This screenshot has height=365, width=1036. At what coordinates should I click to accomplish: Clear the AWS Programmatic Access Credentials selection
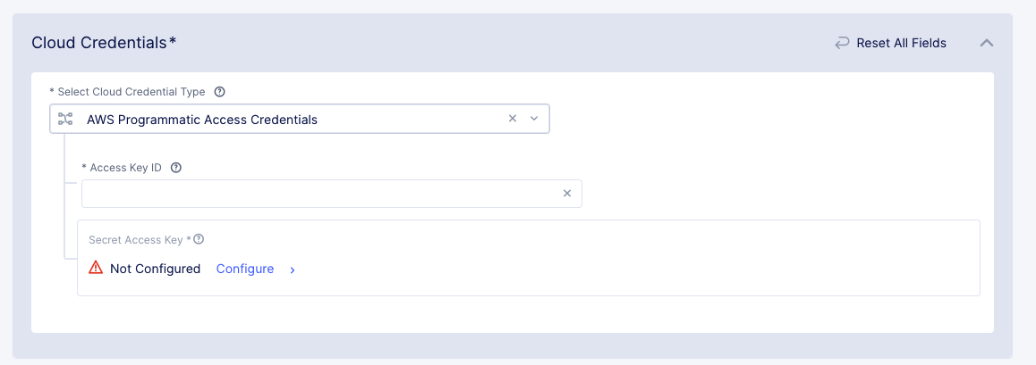point(513,119)
